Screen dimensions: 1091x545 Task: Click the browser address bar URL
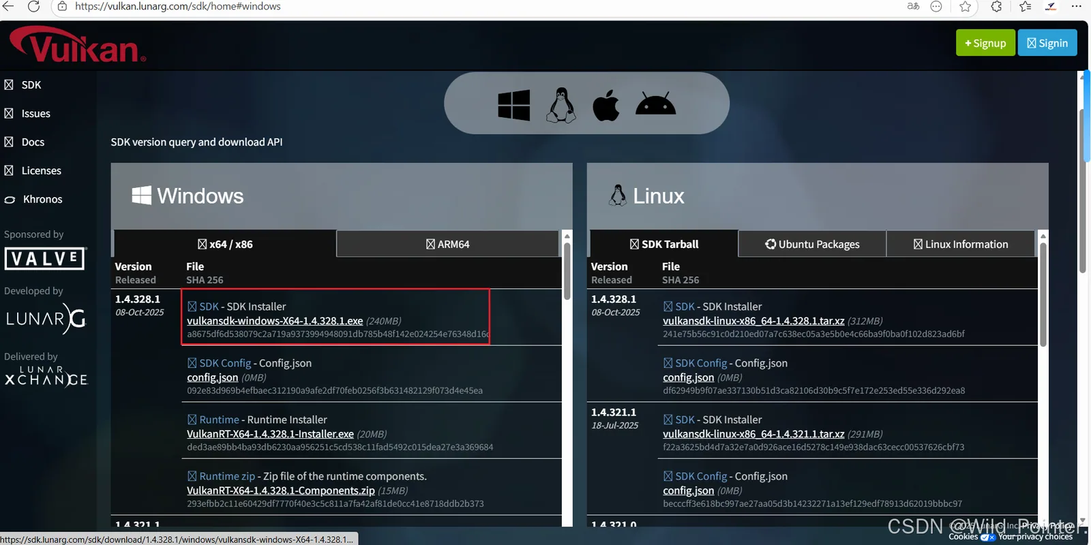[177, 6]
